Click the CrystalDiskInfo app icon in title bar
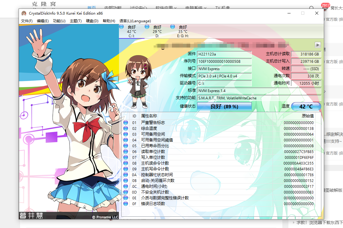The height and width of the screenshot is (228, 343). [x=24, y=13]
